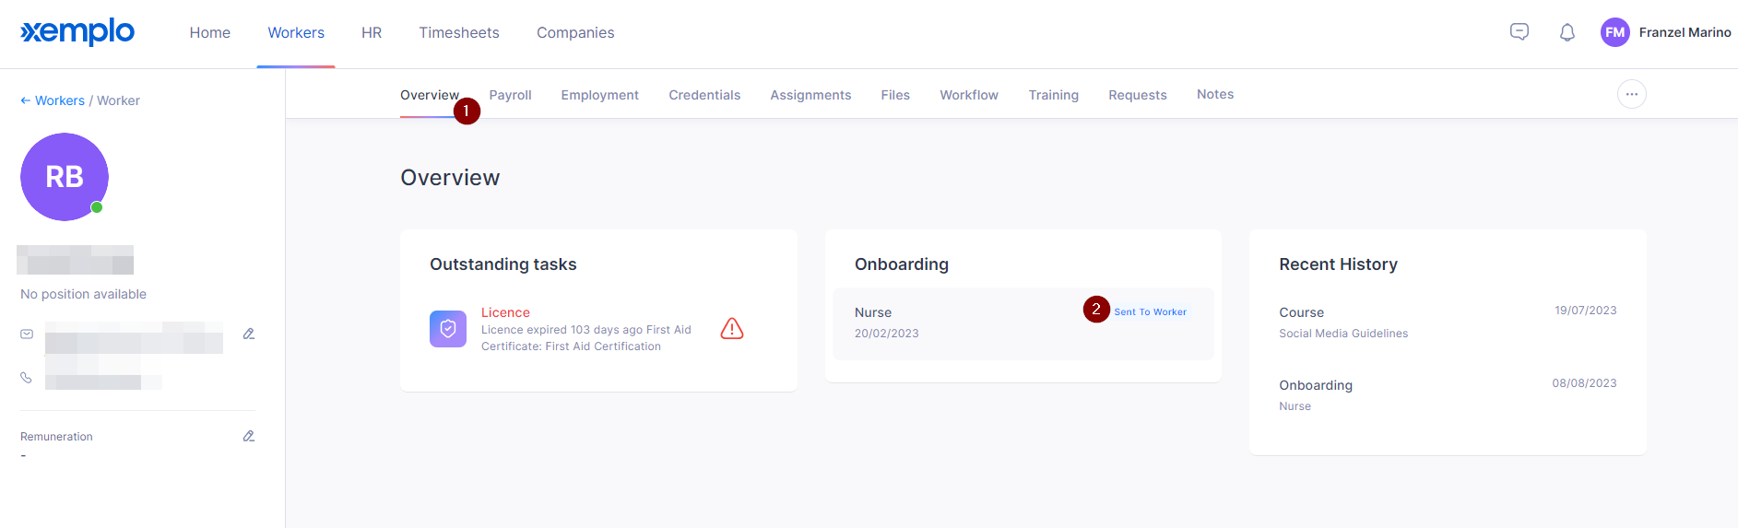Open the Timesheets menu
The width and height of the screenshot is (1738, 528).
(x=459, y=32)
